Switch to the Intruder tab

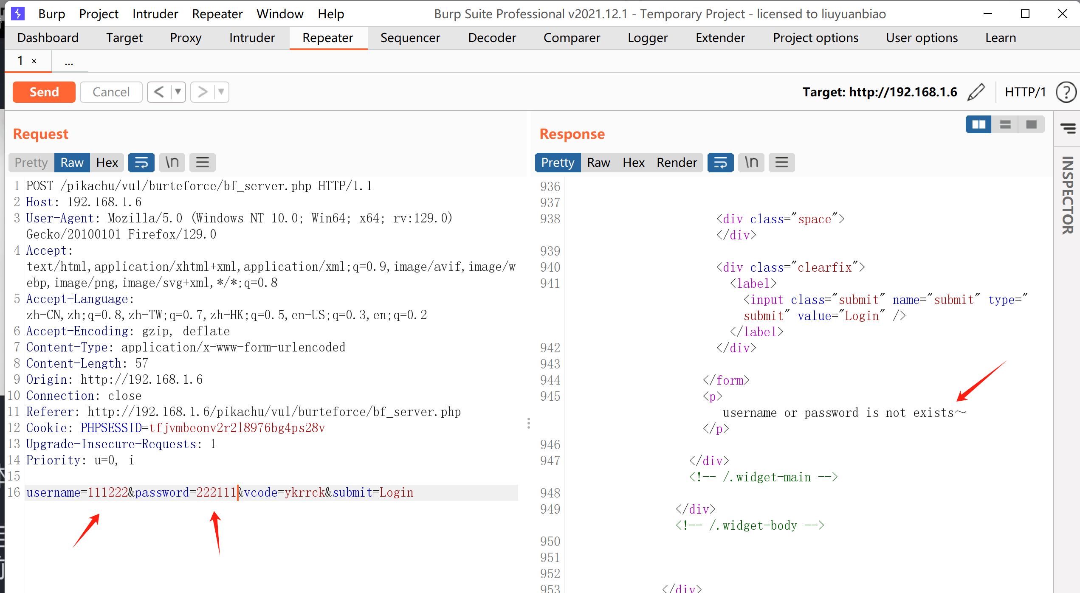(251, 37)
